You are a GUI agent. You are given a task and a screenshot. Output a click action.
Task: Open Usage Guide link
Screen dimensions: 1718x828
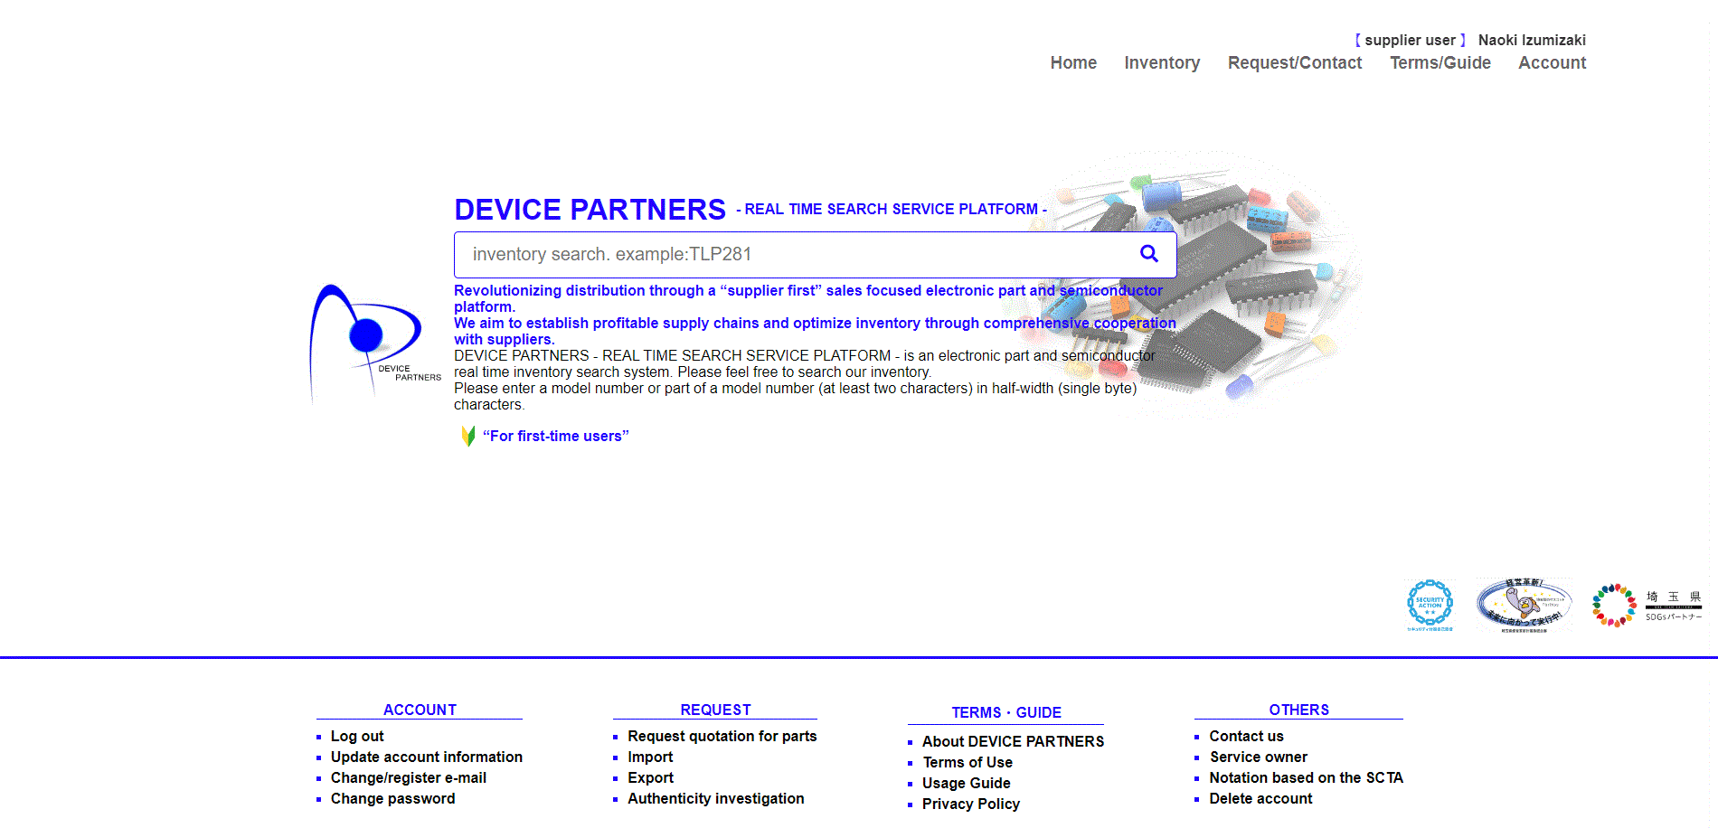(x=967, y=783)
